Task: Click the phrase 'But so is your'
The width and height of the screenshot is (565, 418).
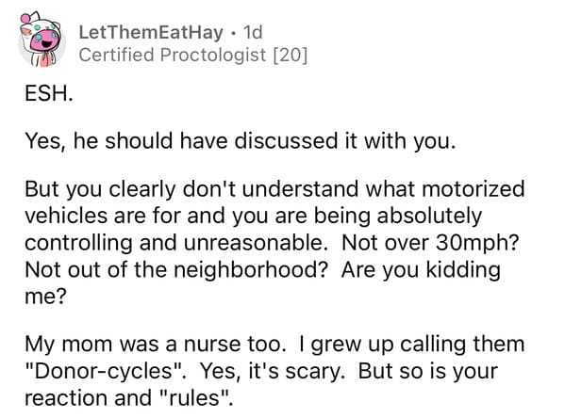Action: click(427, 372)
